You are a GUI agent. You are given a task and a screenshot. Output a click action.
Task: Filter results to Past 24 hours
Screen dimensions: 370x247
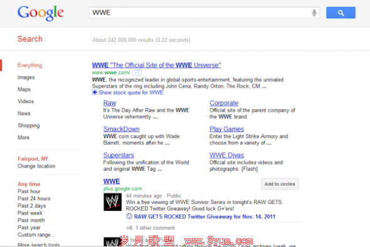34,199
